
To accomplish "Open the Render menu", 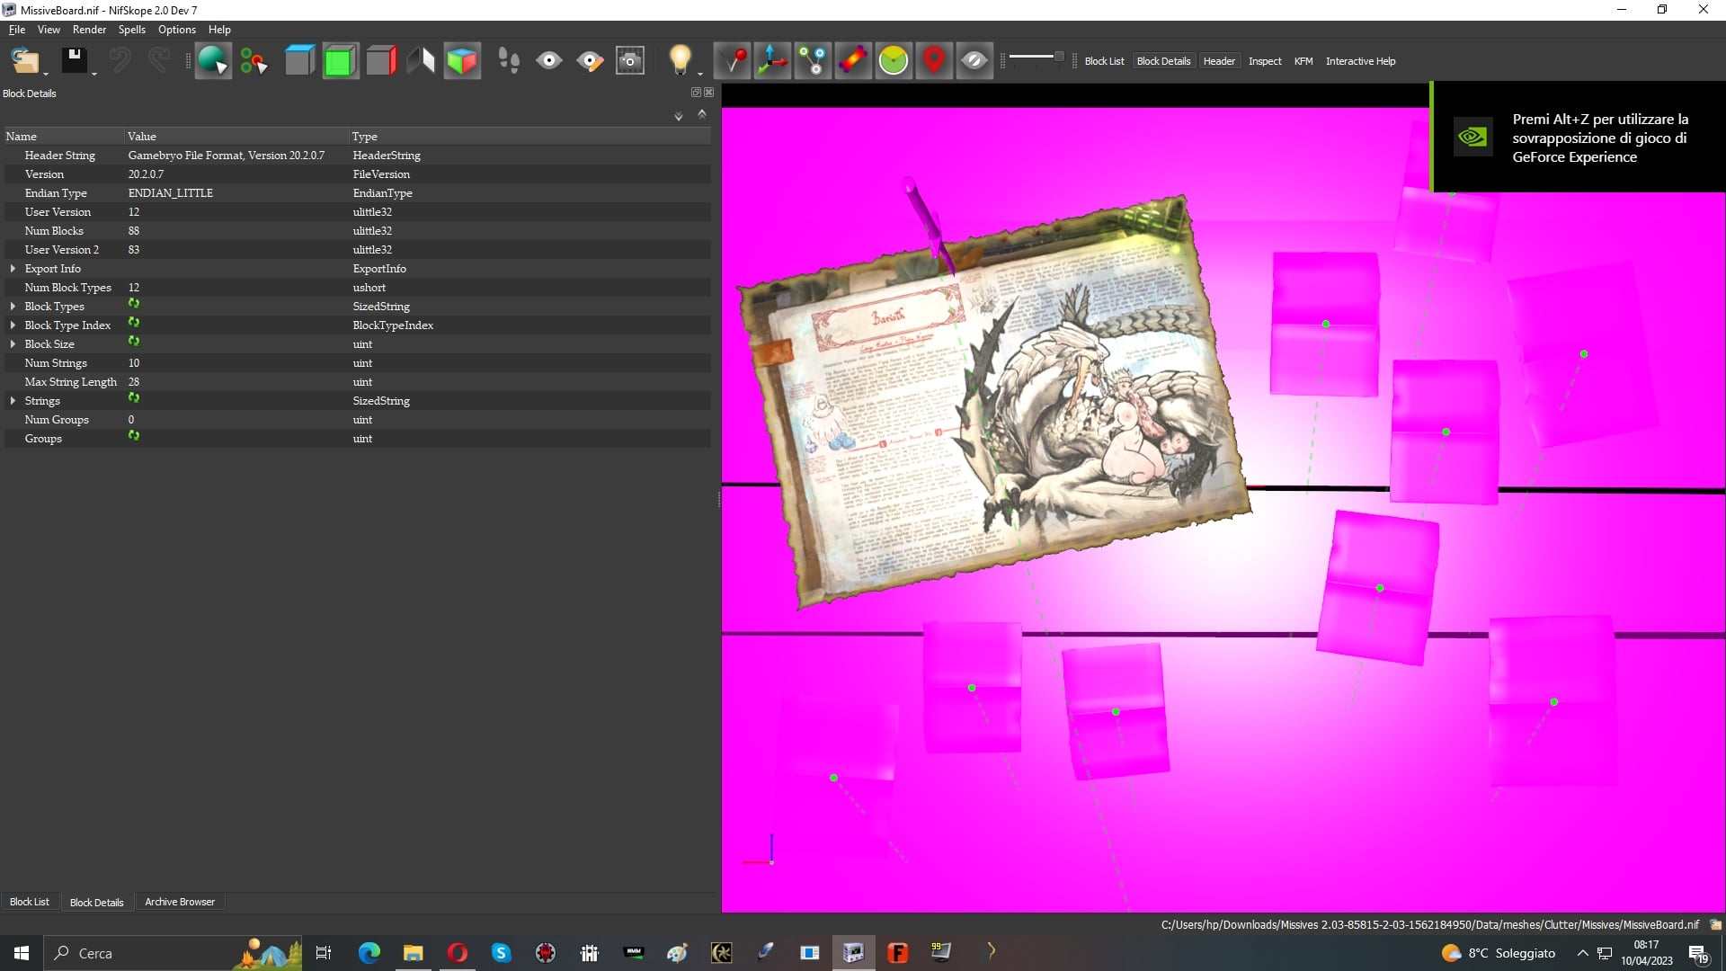I will pos(89,30).
